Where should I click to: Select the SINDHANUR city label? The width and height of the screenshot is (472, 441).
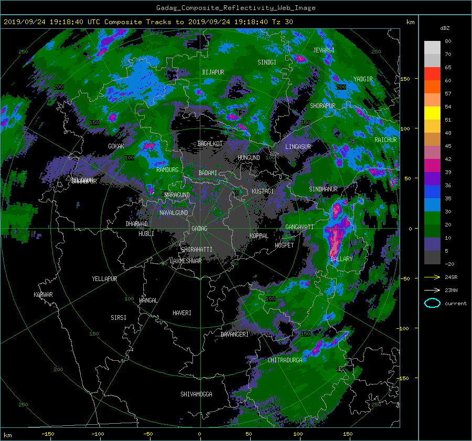click(x=323, y=189)
